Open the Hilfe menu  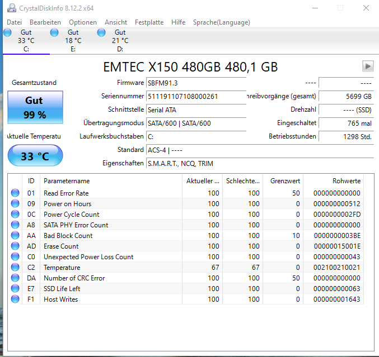tap(178, 22)
